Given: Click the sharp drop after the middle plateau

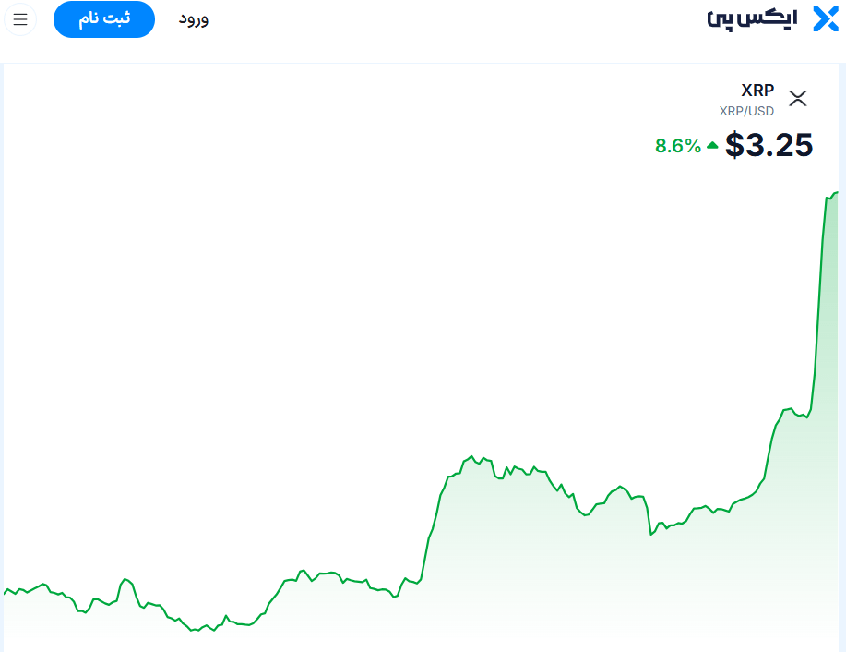Looking at the screenshot, I should tap(649, 516).
